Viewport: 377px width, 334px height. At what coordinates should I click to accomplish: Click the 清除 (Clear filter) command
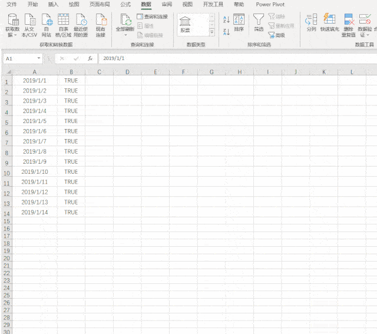[x=277, y=16]
